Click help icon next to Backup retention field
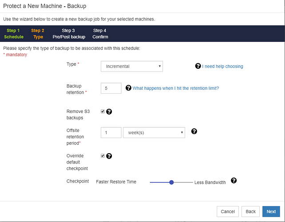 (x=129, y=88)
